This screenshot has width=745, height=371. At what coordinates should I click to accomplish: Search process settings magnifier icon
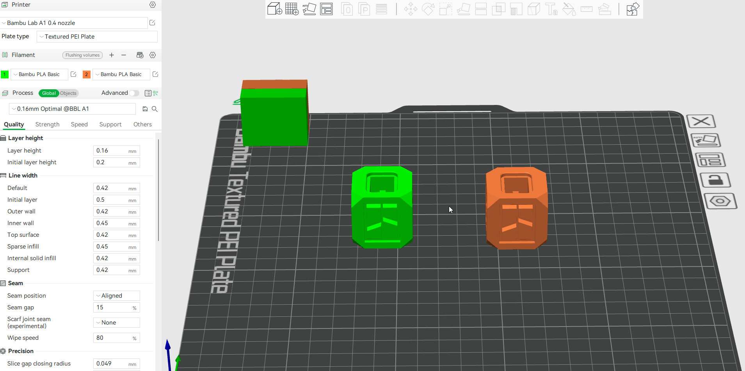[155, 109]
